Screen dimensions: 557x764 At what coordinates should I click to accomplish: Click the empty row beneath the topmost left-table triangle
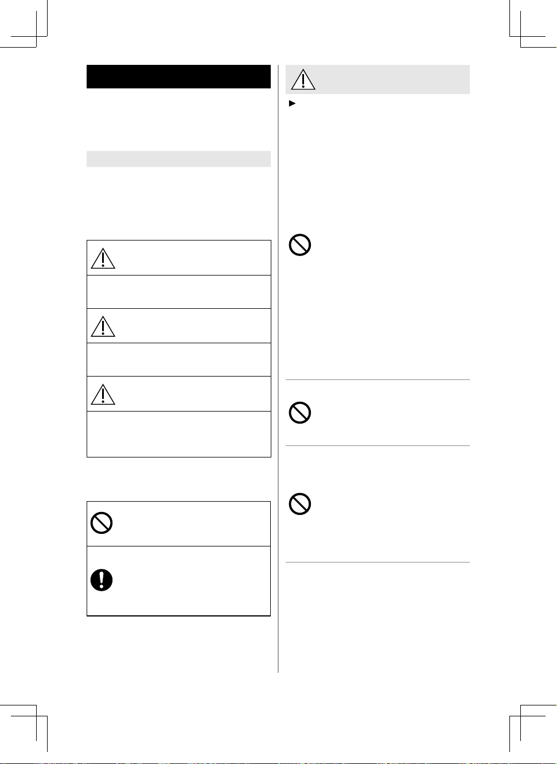[x=178, y=292]
